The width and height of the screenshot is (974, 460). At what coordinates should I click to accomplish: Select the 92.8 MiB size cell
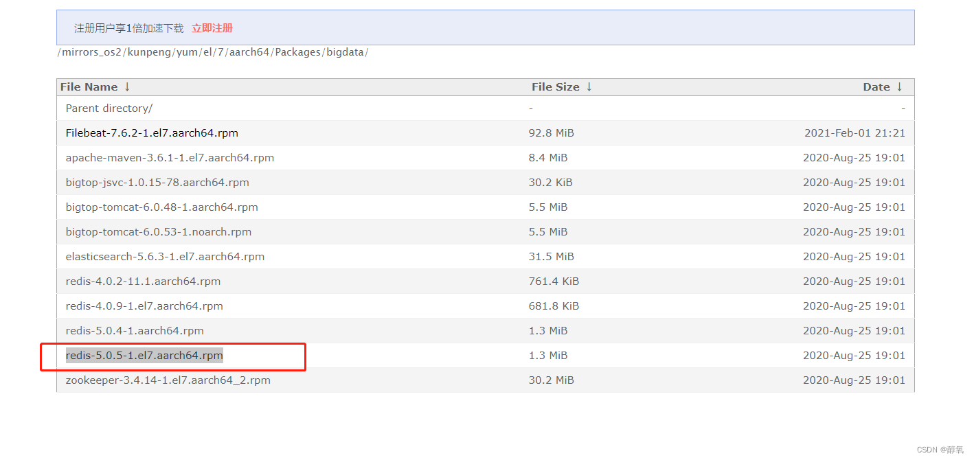coord(552,133)
